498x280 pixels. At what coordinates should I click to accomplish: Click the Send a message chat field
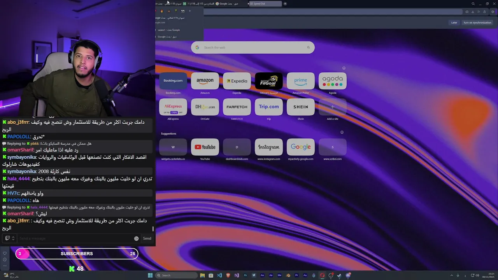pyautogui.click(x=74, y=238)
